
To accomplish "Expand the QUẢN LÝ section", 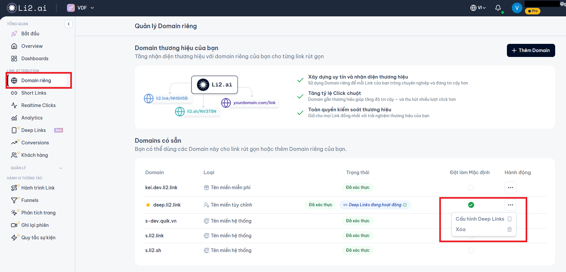I will tap(36, 168).
